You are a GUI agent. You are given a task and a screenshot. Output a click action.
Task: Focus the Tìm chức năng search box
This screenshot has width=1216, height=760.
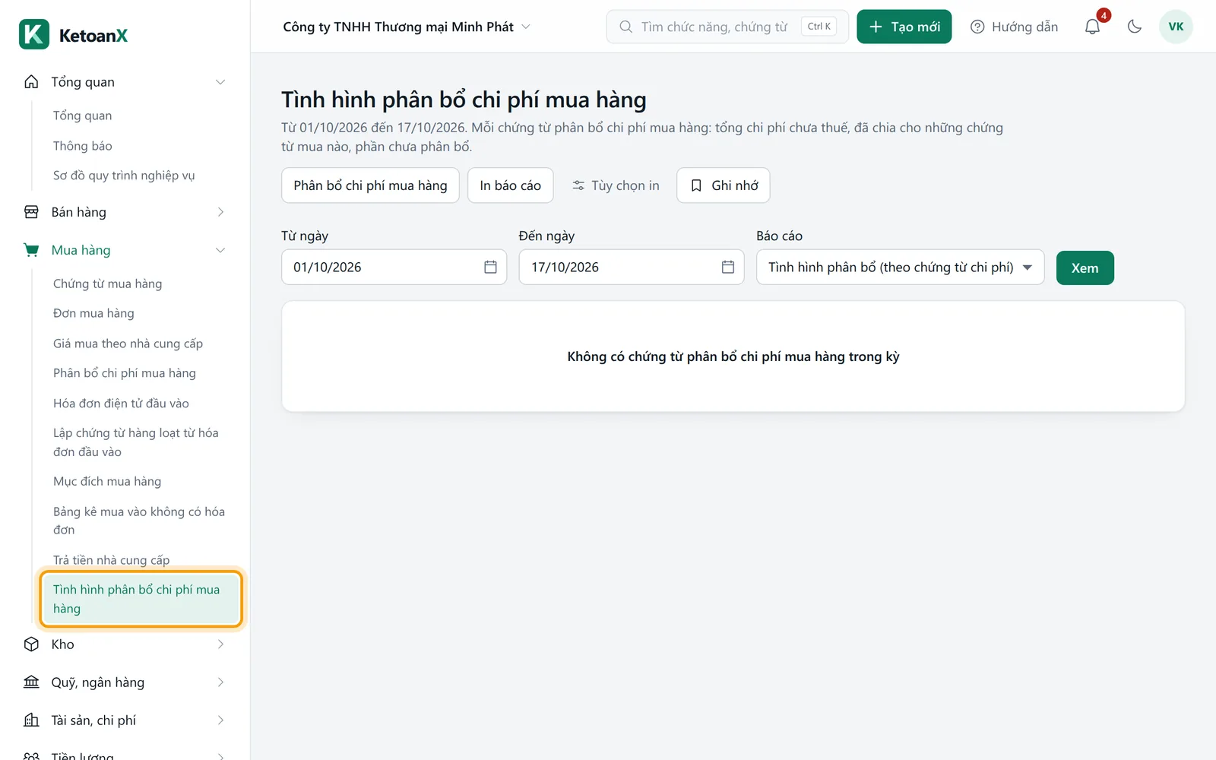(727, 27)
